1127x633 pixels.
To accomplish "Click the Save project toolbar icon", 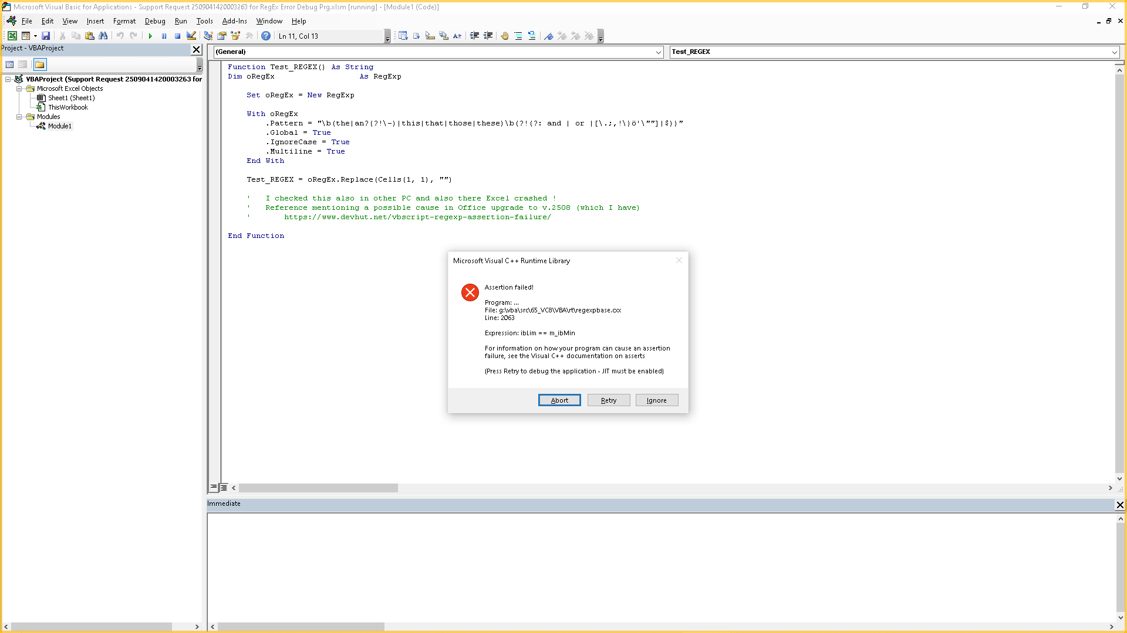I will 46,36.
